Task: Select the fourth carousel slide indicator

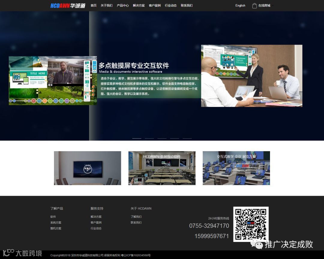Action: [x=174, y=138]
